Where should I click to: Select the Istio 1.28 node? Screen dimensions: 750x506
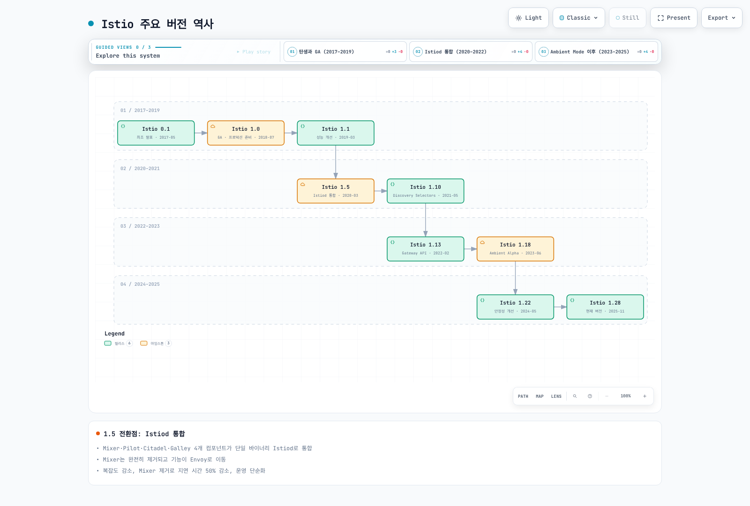pyautogui.click(x=605, y=307)
